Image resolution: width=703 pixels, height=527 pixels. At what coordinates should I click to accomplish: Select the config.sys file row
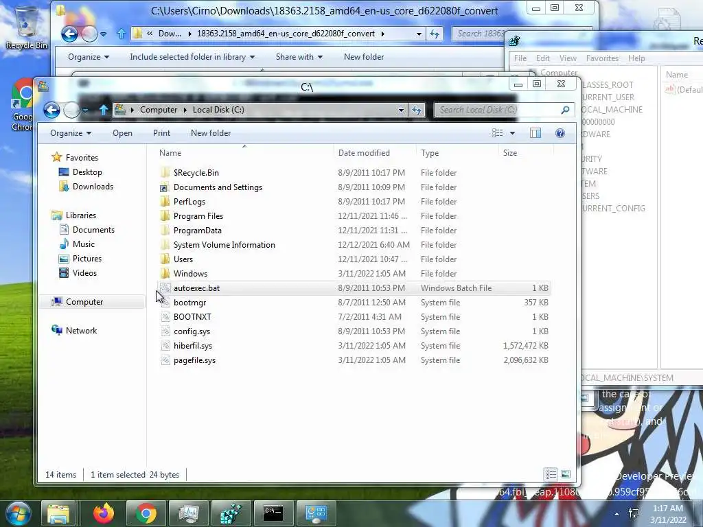[354, 331]
